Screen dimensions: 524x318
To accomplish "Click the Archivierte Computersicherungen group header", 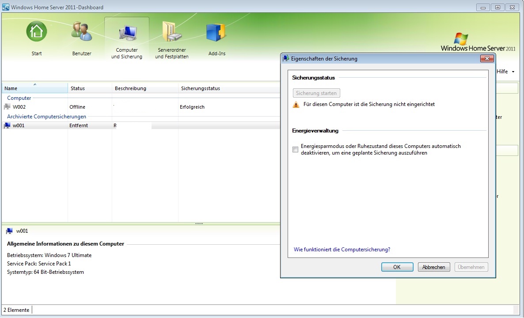I will click(x=46, y=117).
